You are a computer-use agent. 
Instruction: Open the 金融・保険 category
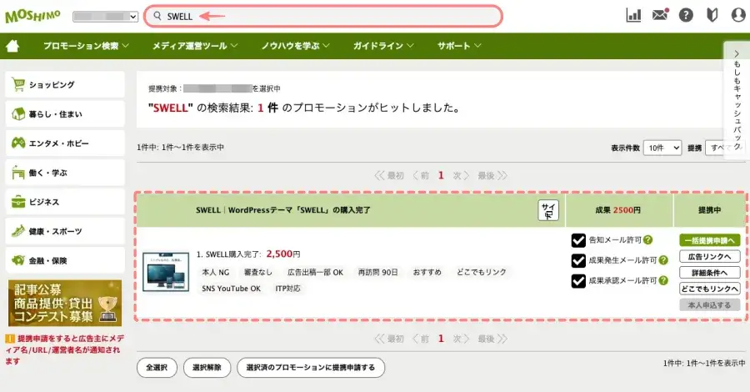pos(65,260)
